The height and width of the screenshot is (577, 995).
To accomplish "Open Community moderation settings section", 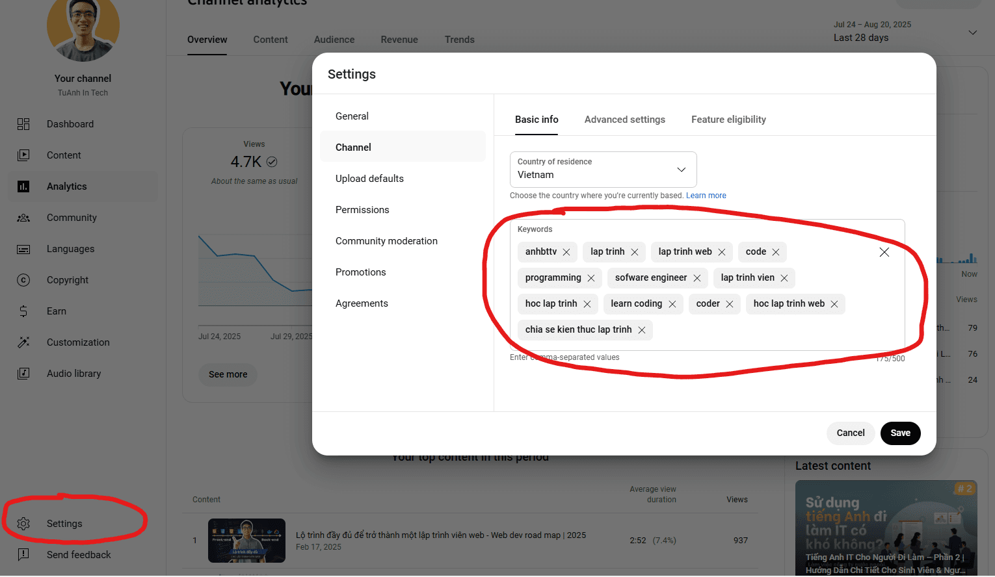I will click(386, 241).
